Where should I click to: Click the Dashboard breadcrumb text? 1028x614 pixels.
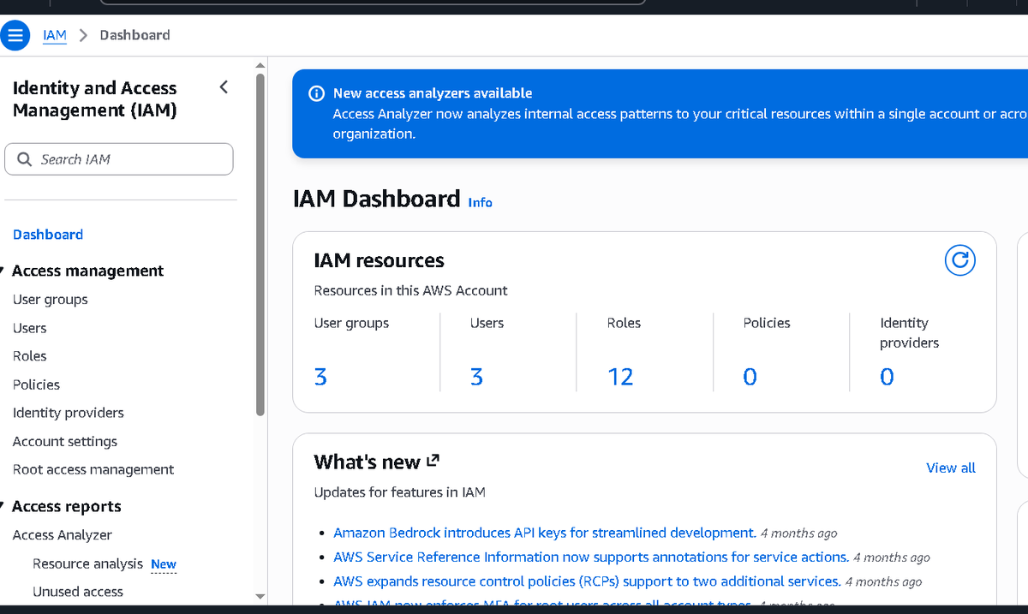point(134,35)
